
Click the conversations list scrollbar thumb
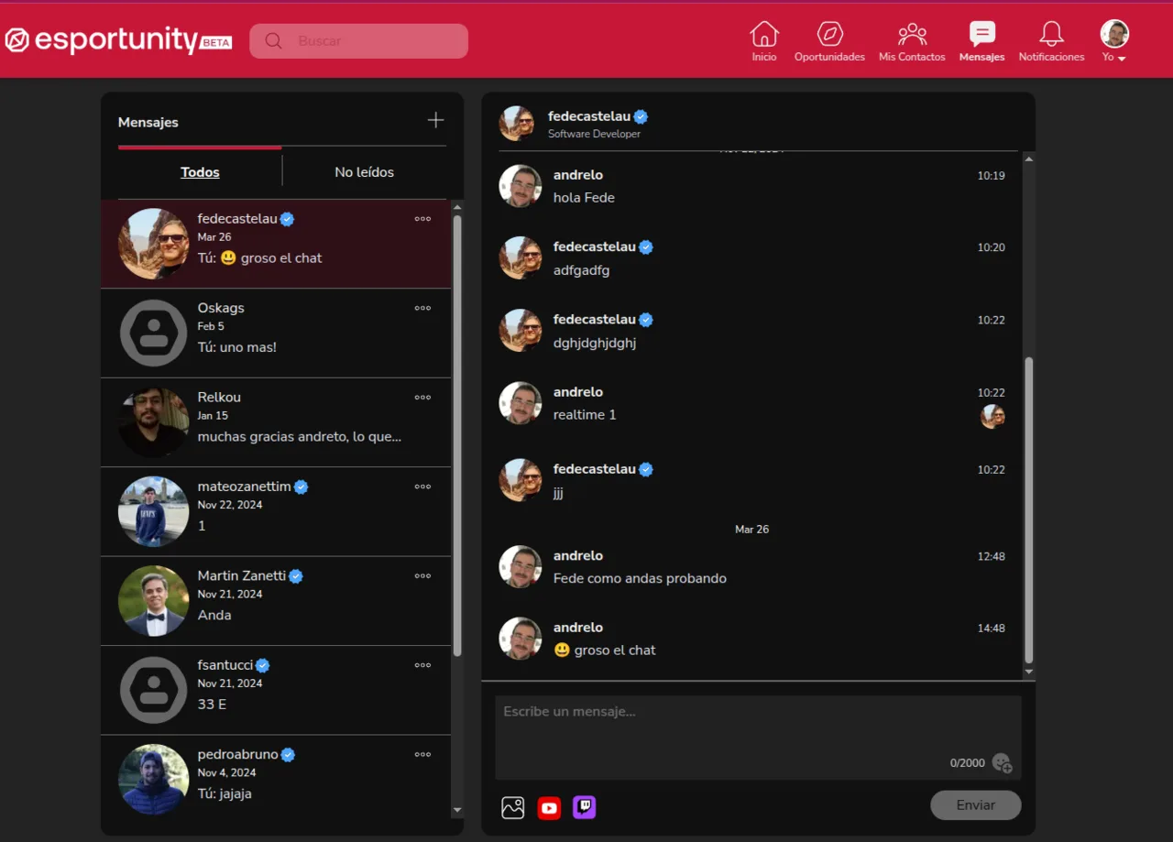pyautogui.click(x=457, y=435)
